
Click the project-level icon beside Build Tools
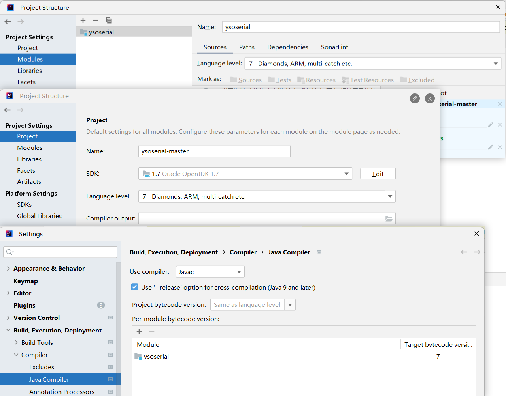pos(111,343)
